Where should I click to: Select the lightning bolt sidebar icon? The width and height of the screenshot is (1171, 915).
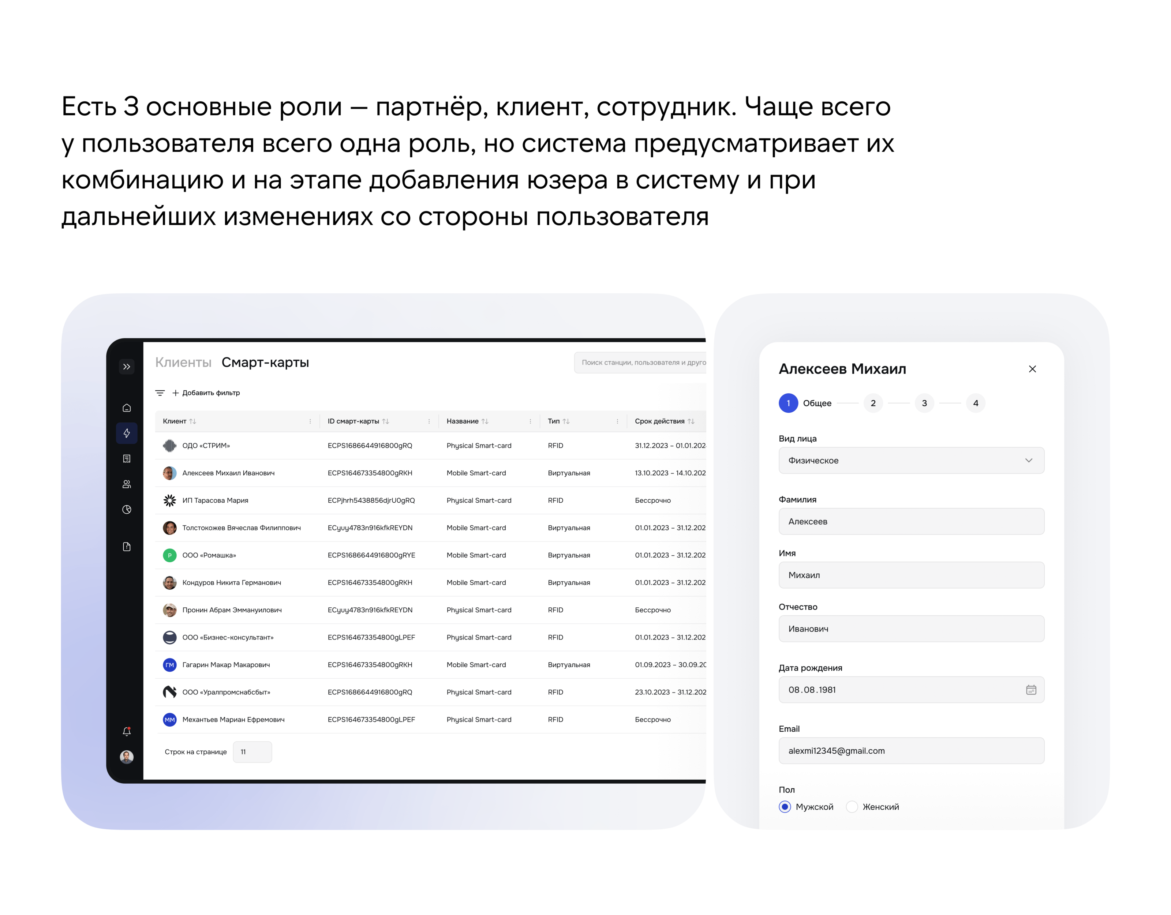coord(127,433)
